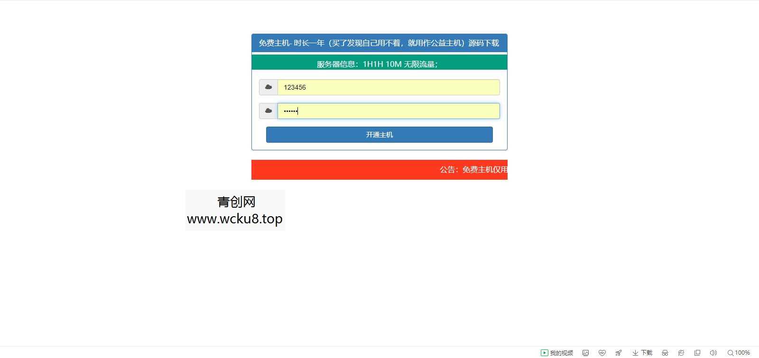Image resolution: width=759 pixels, height=358 pixels.
Task: Mute page sound via the speaker icon
Action: tap(713, 353)
